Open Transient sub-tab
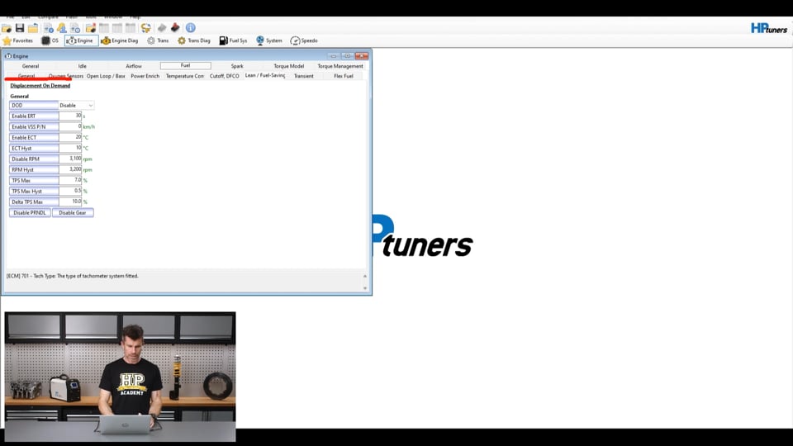Viewport: 793px width, 446px height. click(x=304, y=76)
